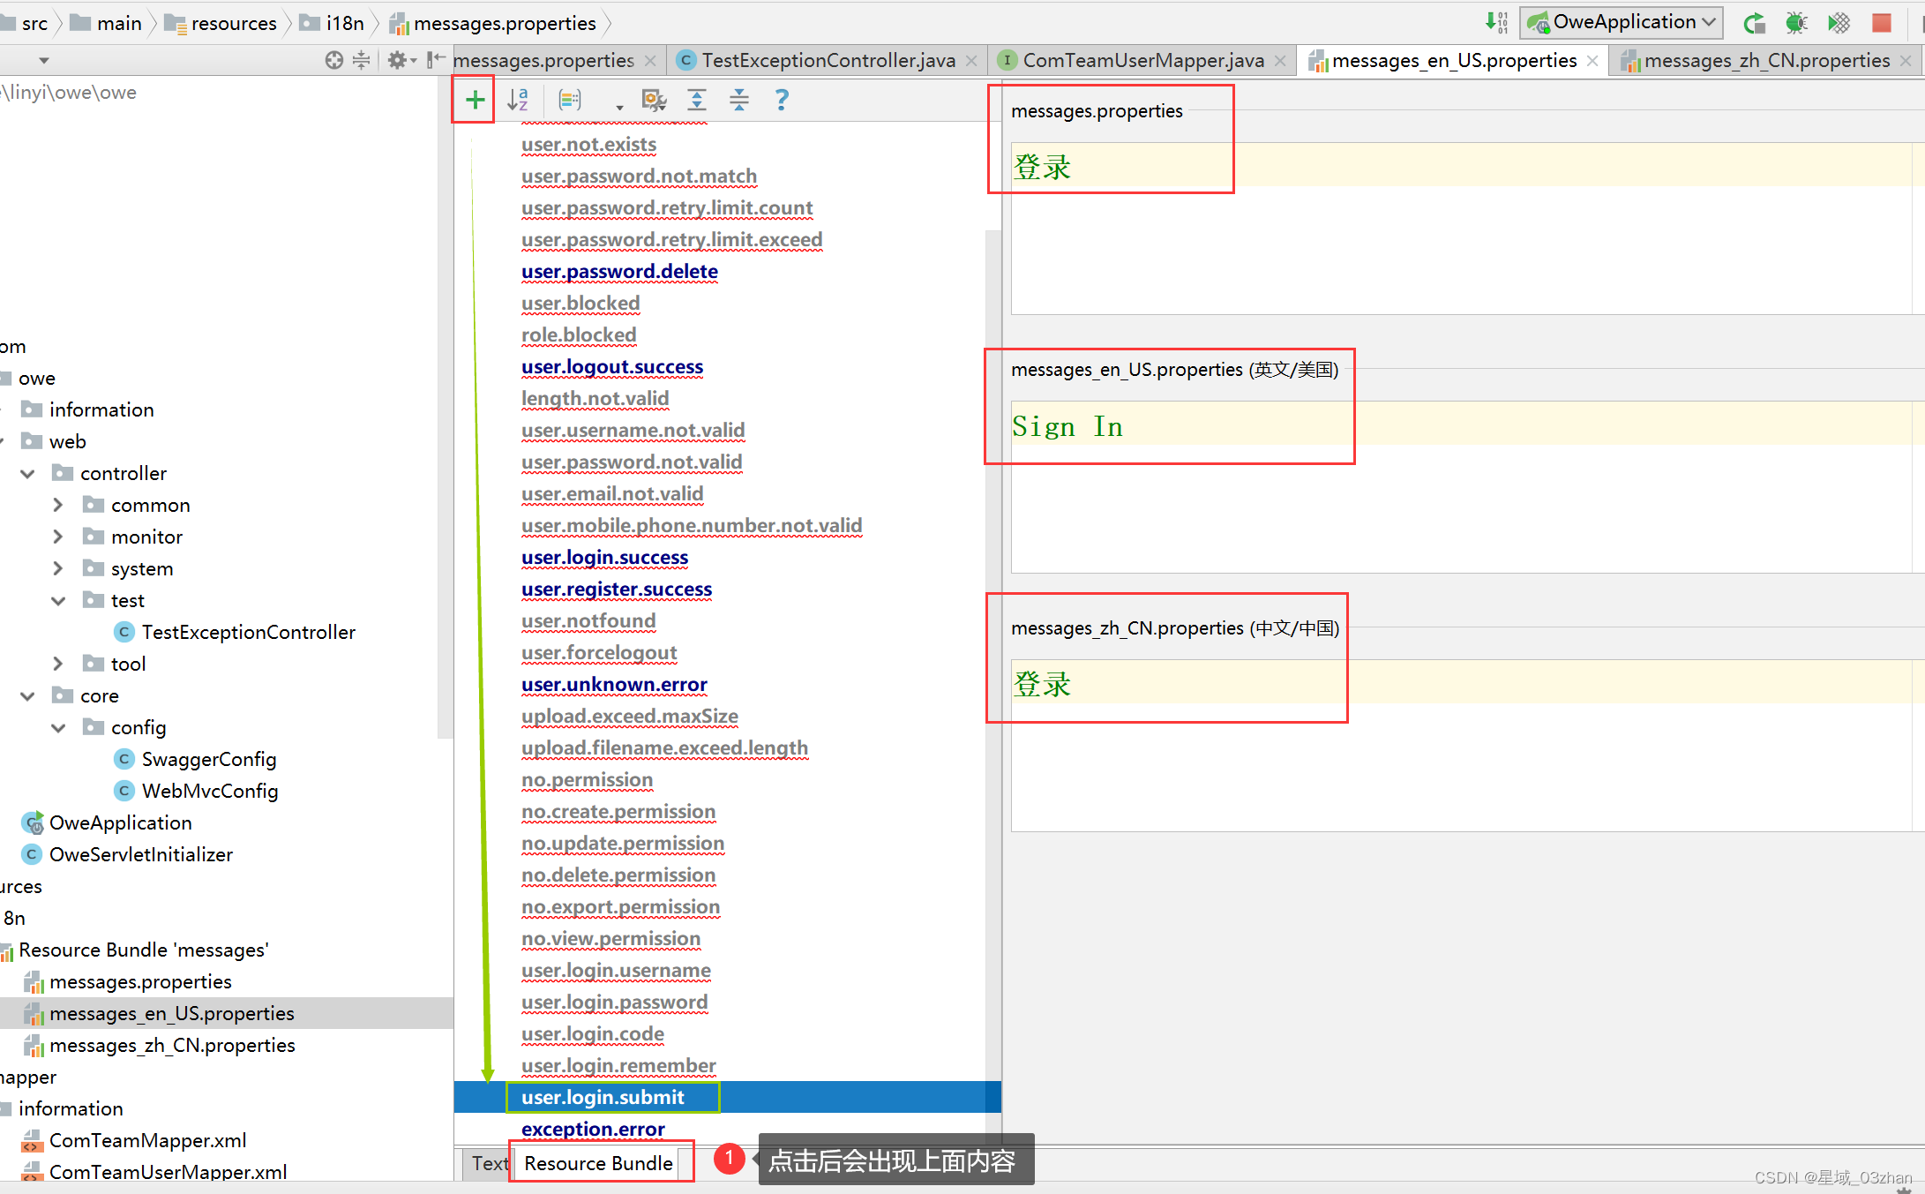The width and height of the screenshot is (1925, 1194).
Task: Rerun OweApplication
Action: tap(1754, 22)
